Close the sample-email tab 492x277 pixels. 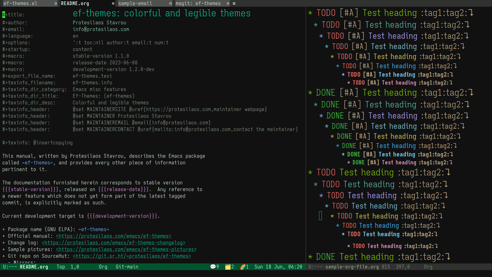pyautogui.click(x=170, y=4)
